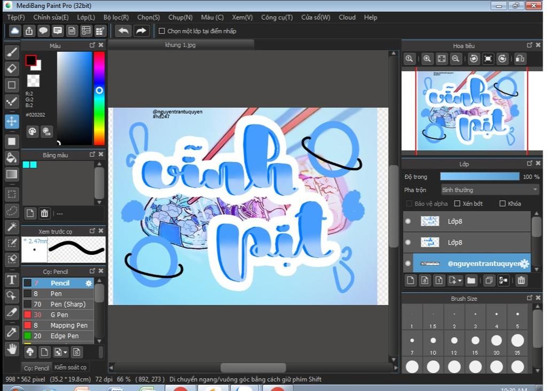This screenshot has width=547, height=391.
Task: Select the Text tool
Action: click(12, 279)
